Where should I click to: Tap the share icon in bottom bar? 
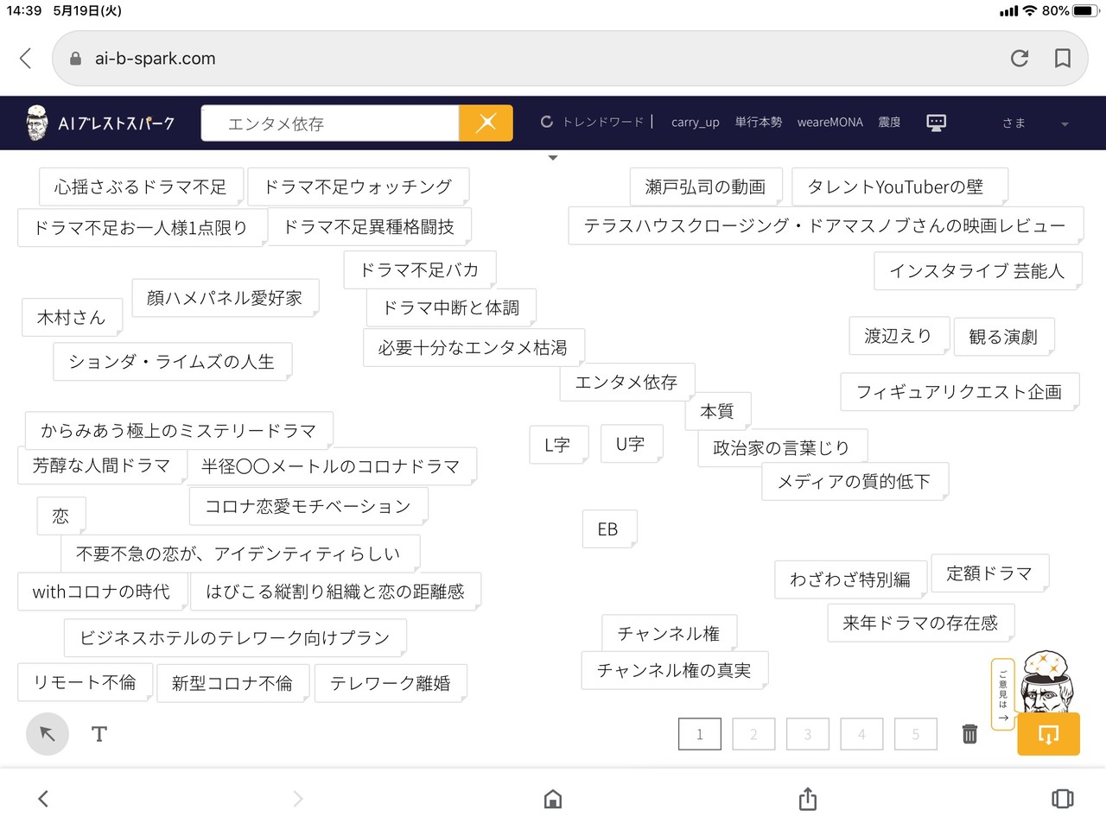click(808, 799)
